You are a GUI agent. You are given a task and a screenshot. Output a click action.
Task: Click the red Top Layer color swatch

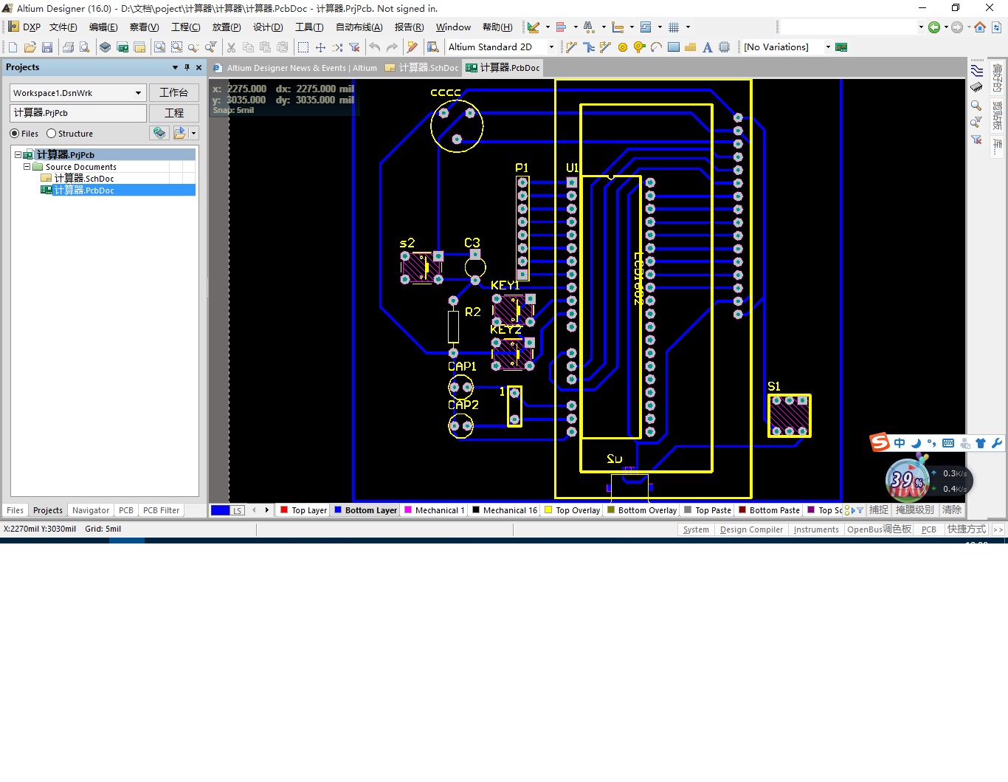[284, 510]
